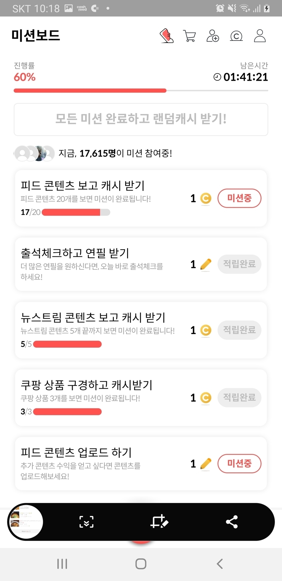Open the screenshot preview thumbnail
Viewport: 282px width, 581px height.
[x=26, y=522]
